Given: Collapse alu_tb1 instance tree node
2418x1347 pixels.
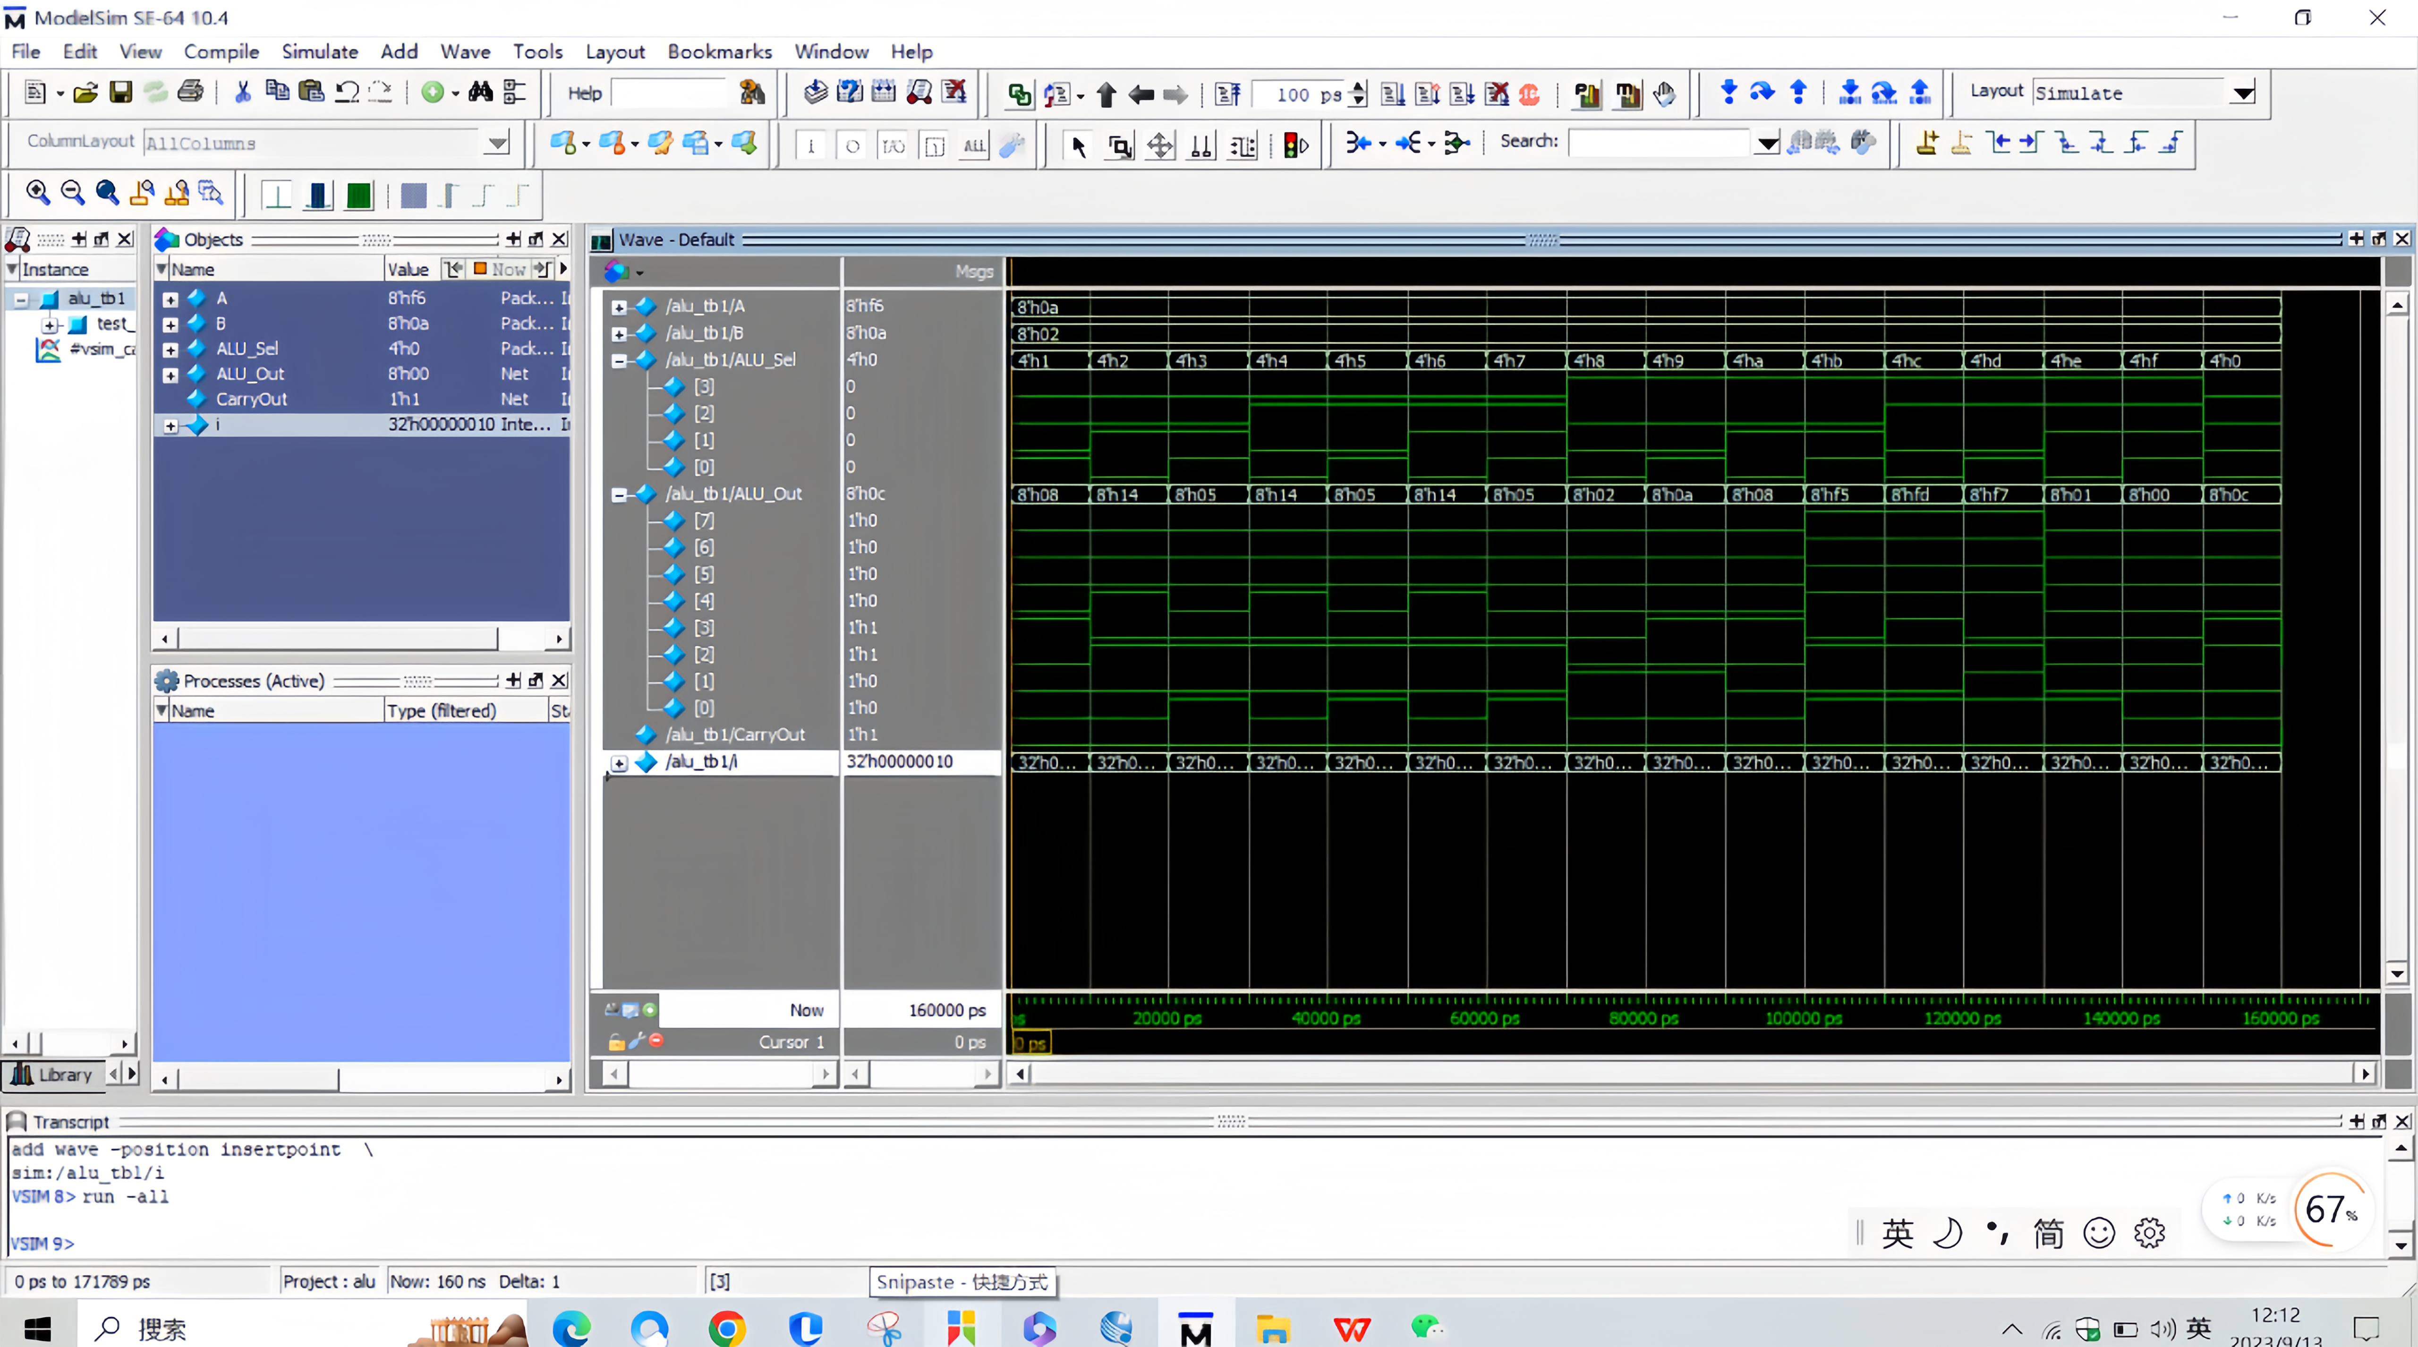Looking at the screenshot, I should 21,299.
